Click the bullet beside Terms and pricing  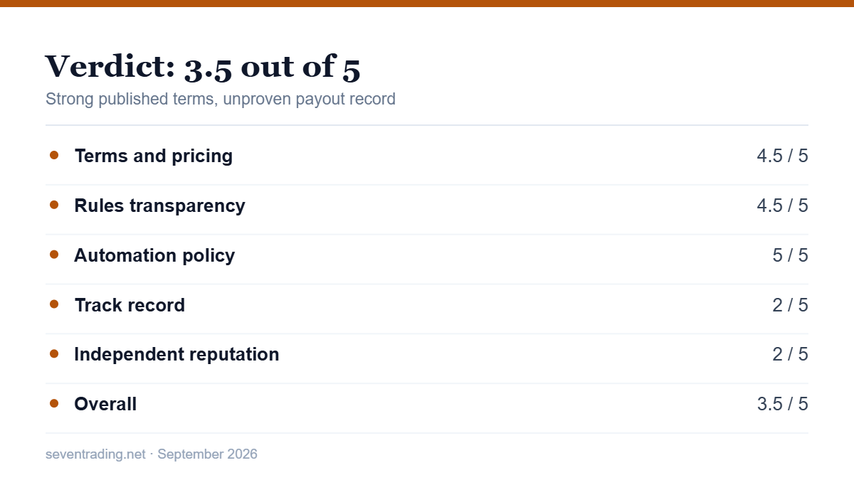[x=54, y=155]
